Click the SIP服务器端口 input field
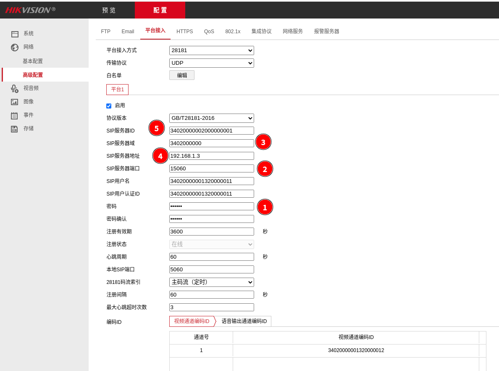 point(211,168)
